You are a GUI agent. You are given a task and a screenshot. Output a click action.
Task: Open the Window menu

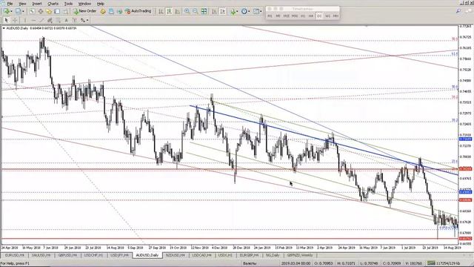tap(84, 4)
